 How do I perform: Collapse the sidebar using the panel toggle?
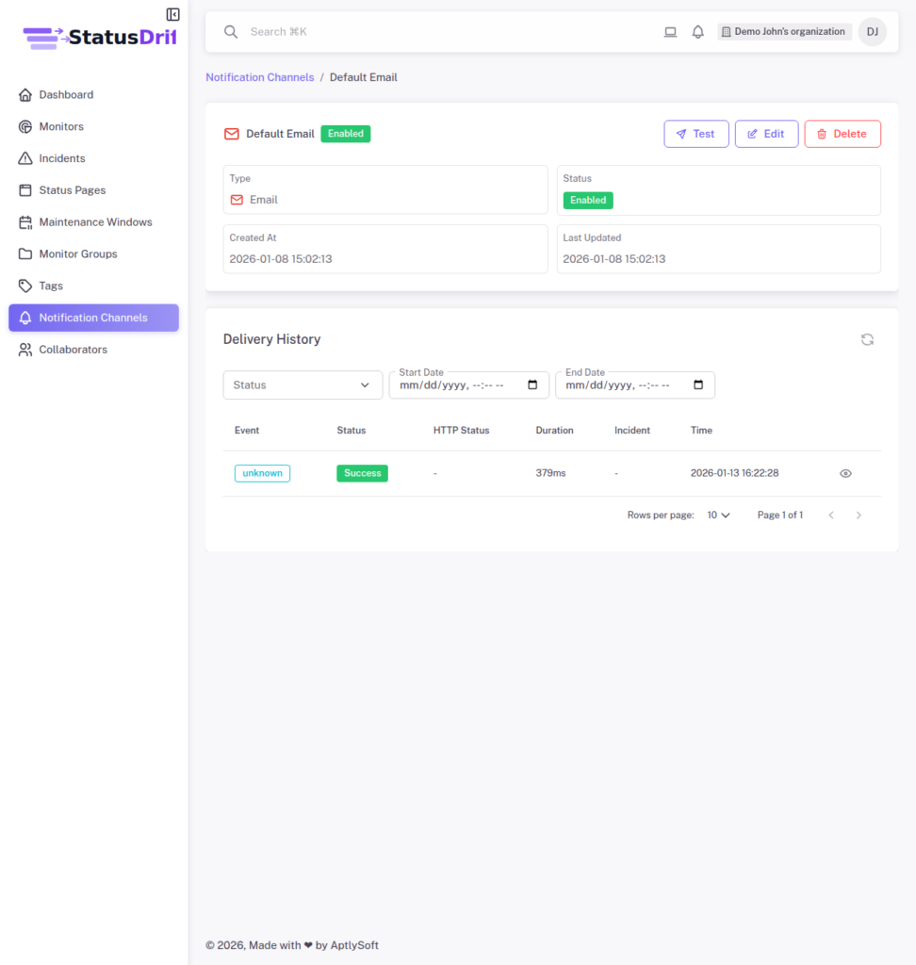coord(172,14)
